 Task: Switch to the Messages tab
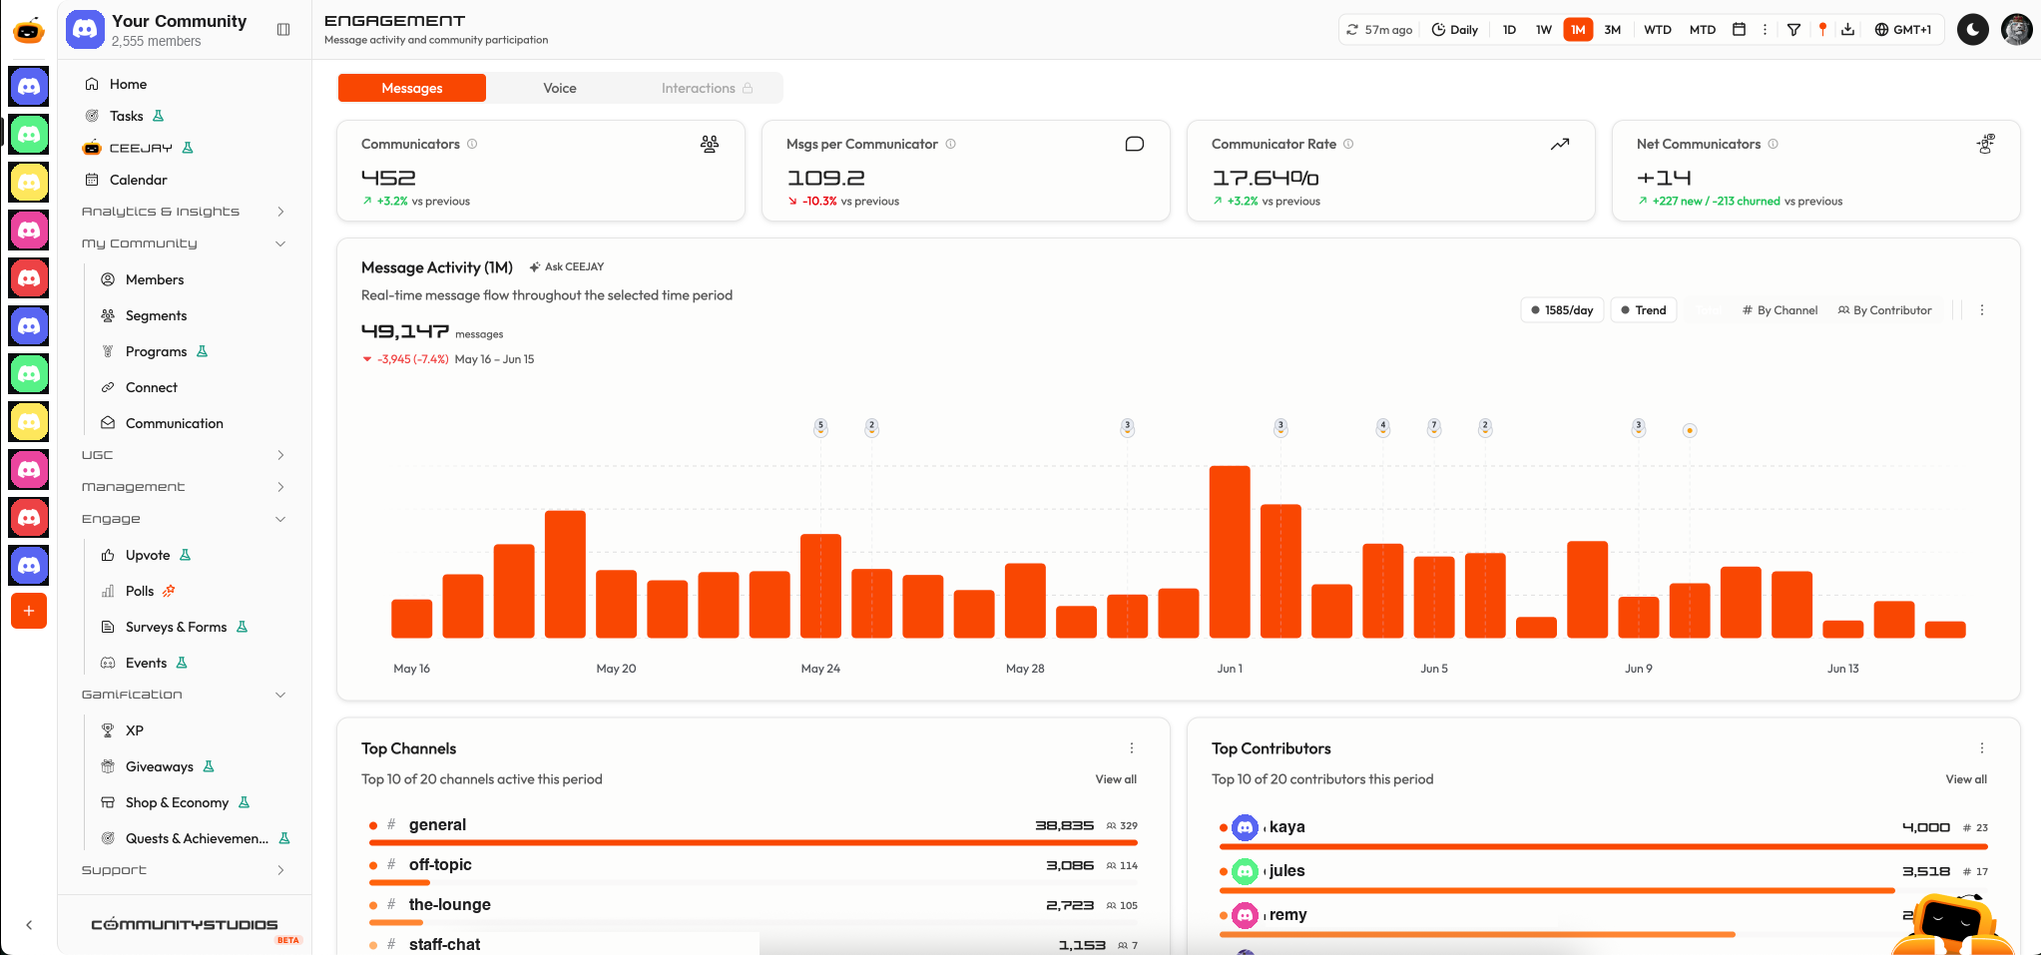tap(412, 88)
